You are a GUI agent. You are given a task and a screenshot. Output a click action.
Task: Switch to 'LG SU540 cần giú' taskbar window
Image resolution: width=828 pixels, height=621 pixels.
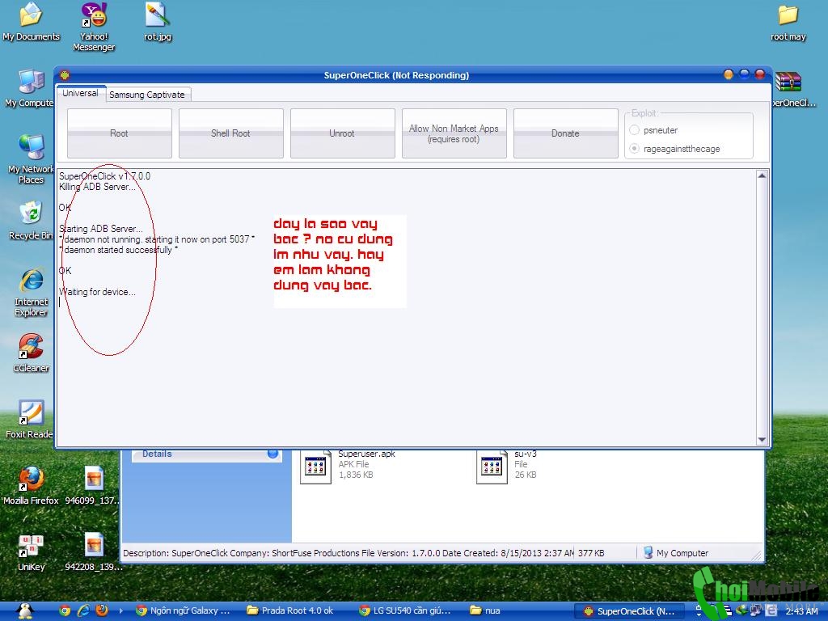click(406, 610)
